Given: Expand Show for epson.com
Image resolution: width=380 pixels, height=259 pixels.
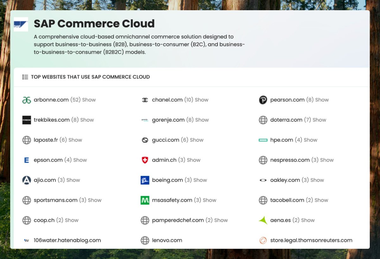Looking at the screenshot, I should (80, 160).
